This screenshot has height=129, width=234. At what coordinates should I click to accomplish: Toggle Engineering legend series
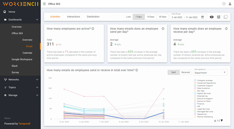coord(201,96)
